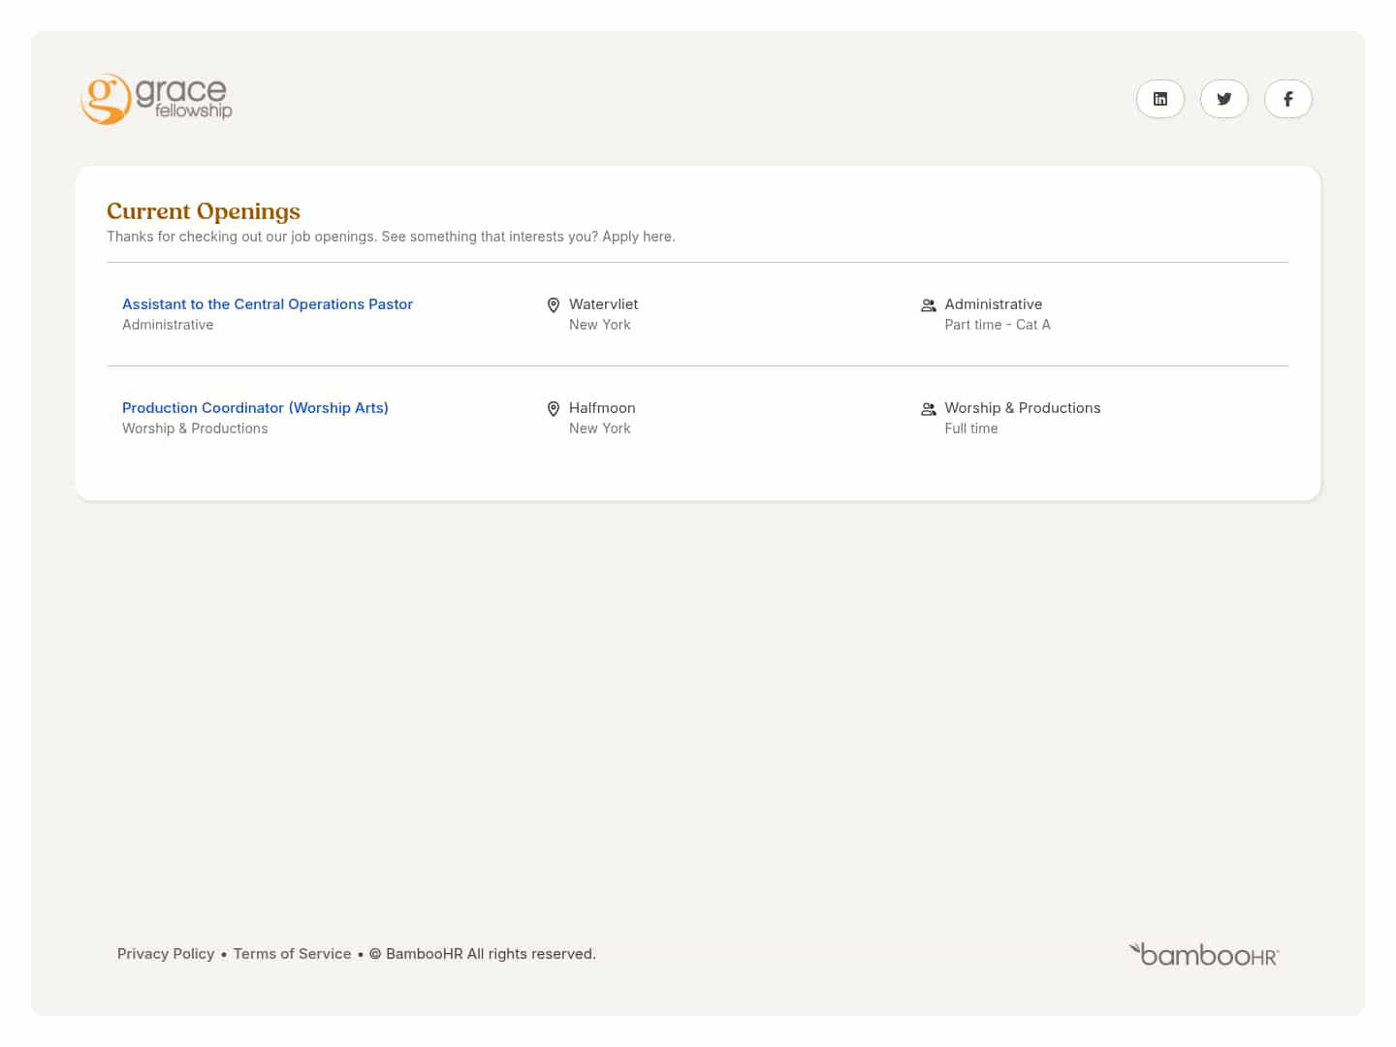Click New York under Halfmoon

click(x=599, y=428)
